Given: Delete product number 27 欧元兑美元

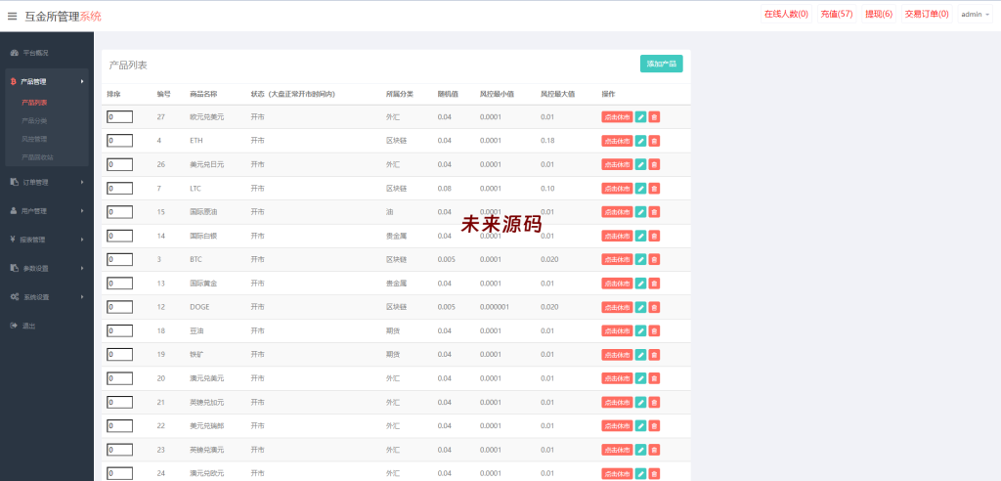Looking at the screenshot, I should pos(654,117).
